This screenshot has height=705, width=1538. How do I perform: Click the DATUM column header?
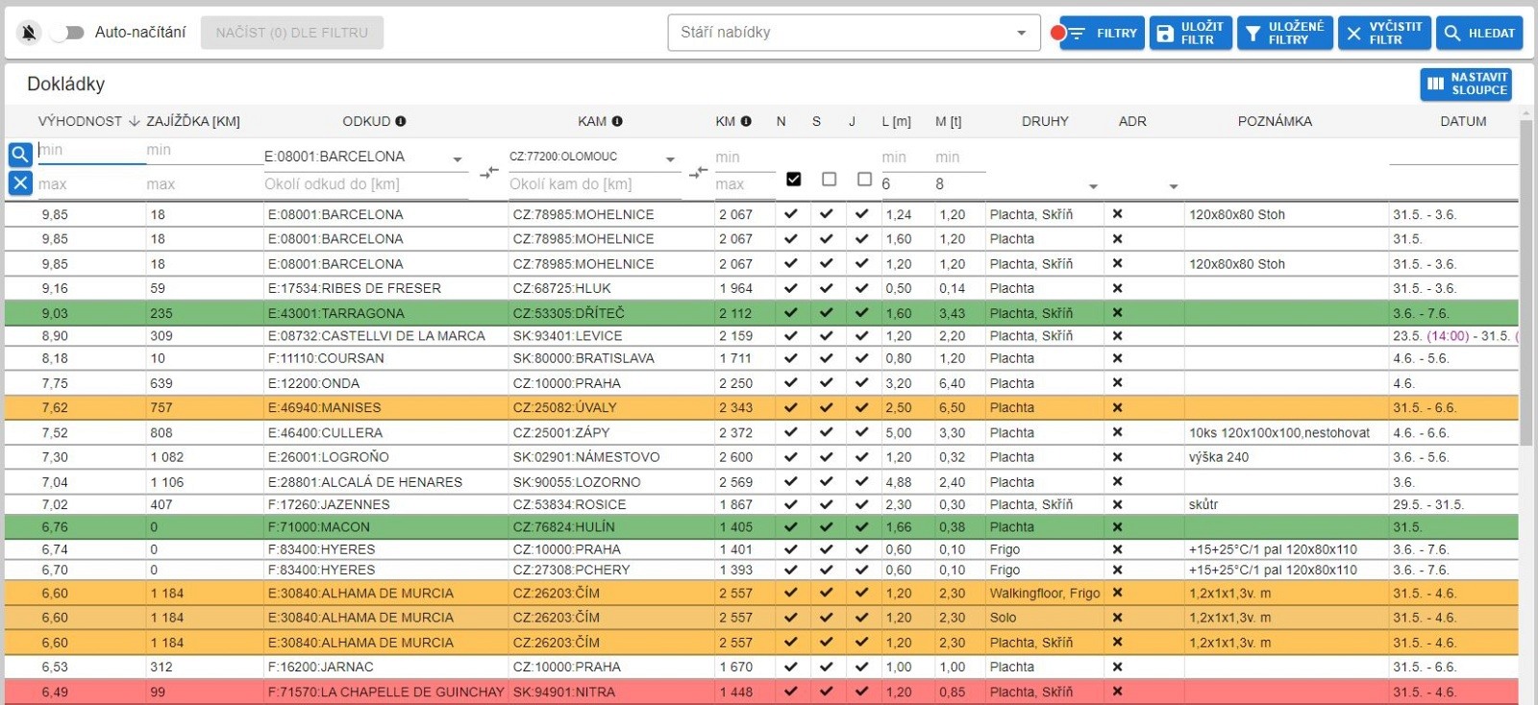tap(1463, 121)
